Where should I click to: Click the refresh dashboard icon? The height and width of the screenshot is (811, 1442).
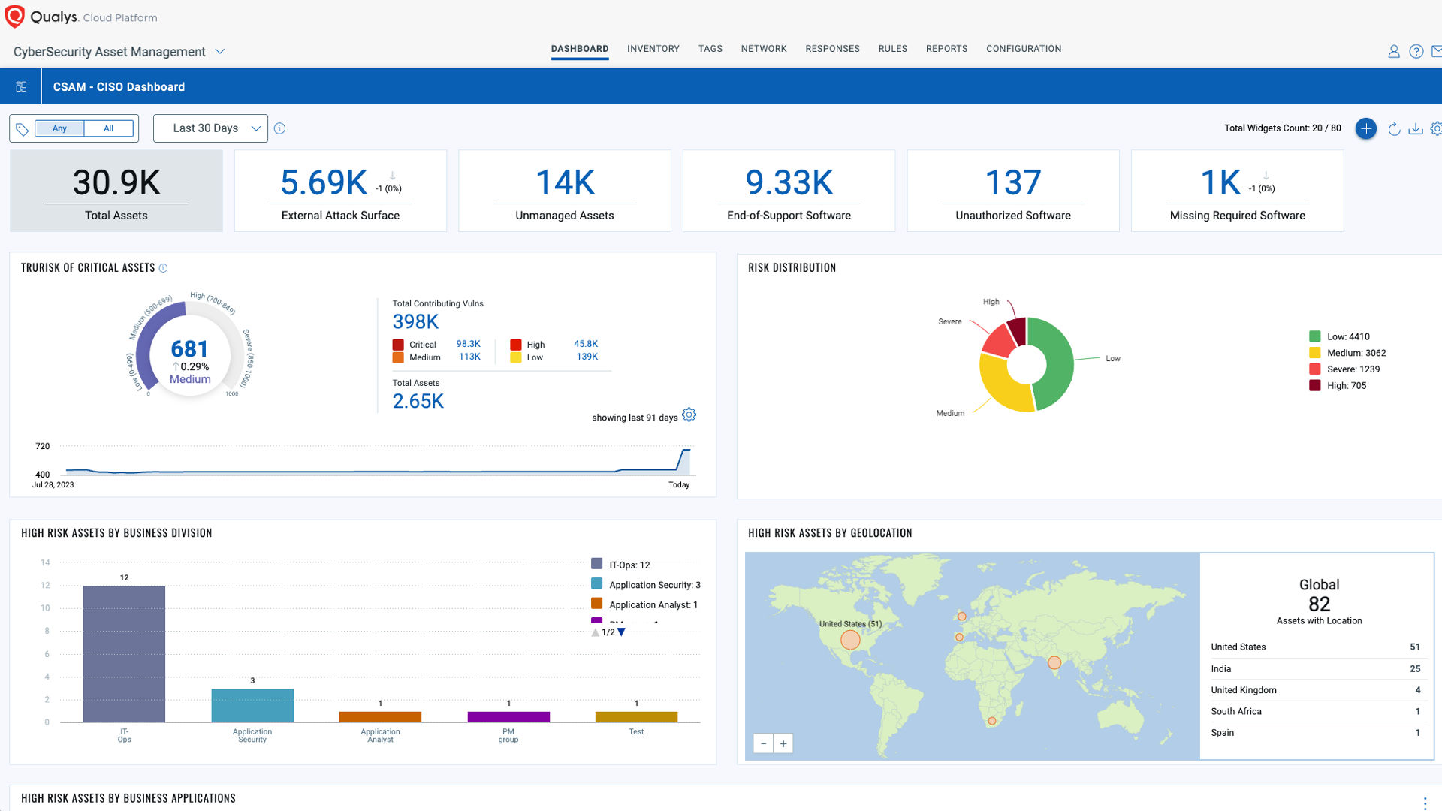(1392, 128)
